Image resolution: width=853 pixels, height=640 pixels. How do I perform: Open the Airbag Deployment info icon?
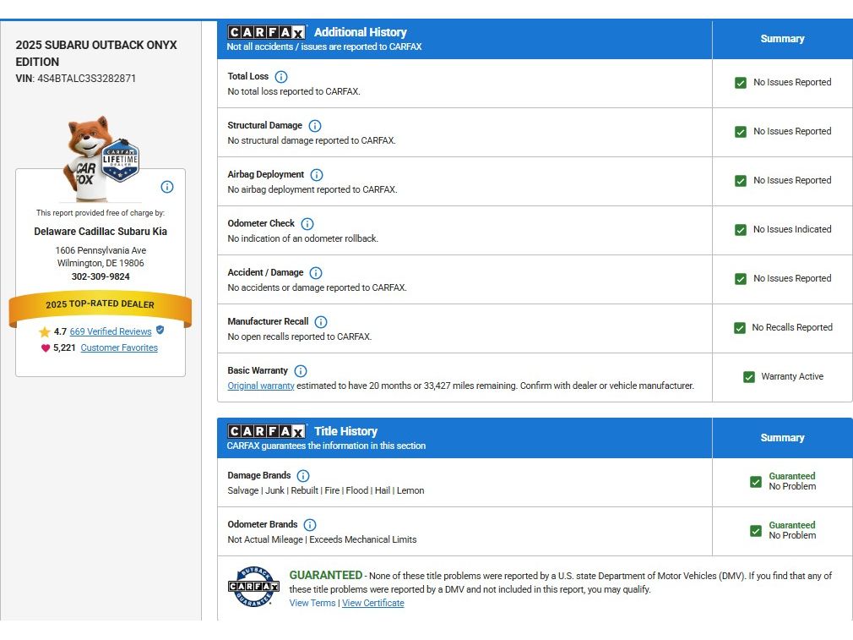click(x=317, y=175)
